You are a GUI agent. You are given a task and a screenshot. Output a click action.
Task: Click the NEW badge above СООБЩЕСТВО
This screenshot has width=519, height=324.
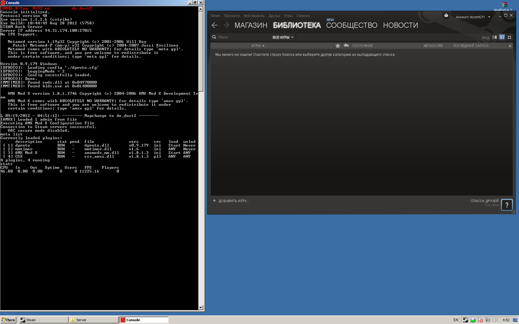(330, 20)
